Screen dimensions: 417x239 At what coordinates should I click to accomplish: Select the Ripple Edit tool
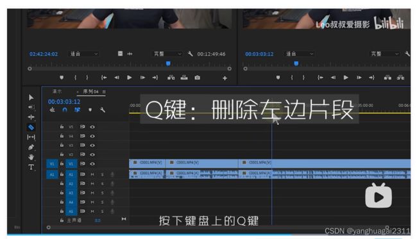(x=31, y=117)
